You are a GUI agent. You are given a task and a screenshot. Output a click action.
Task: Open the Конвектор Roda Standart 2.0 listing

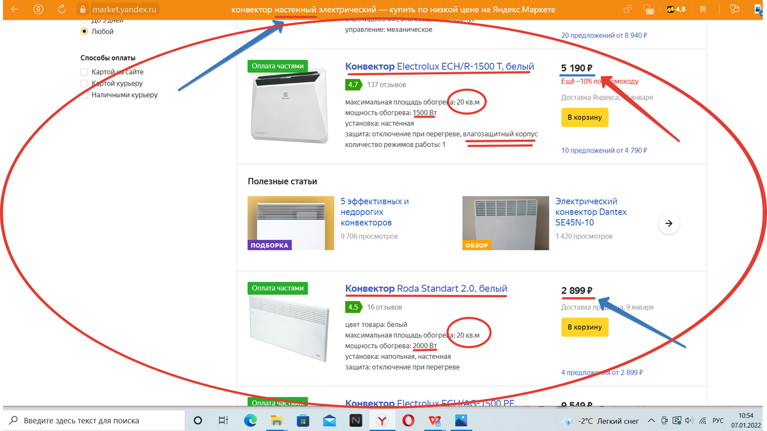coord(426,289)
